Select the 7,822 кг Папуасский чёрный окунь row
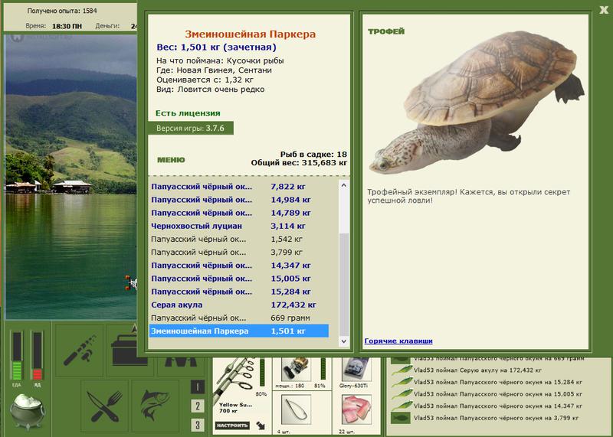Viewport: 613px width, 437px height. 239,187
